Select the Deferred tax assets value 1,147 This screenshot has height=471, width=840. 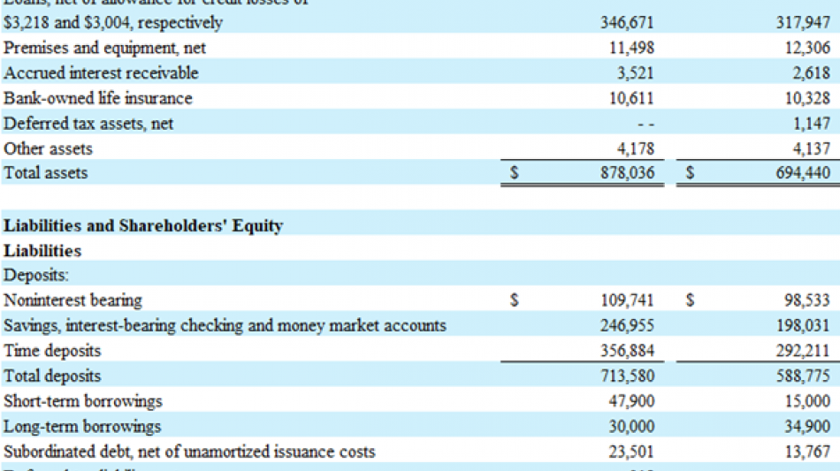point(813,124)
